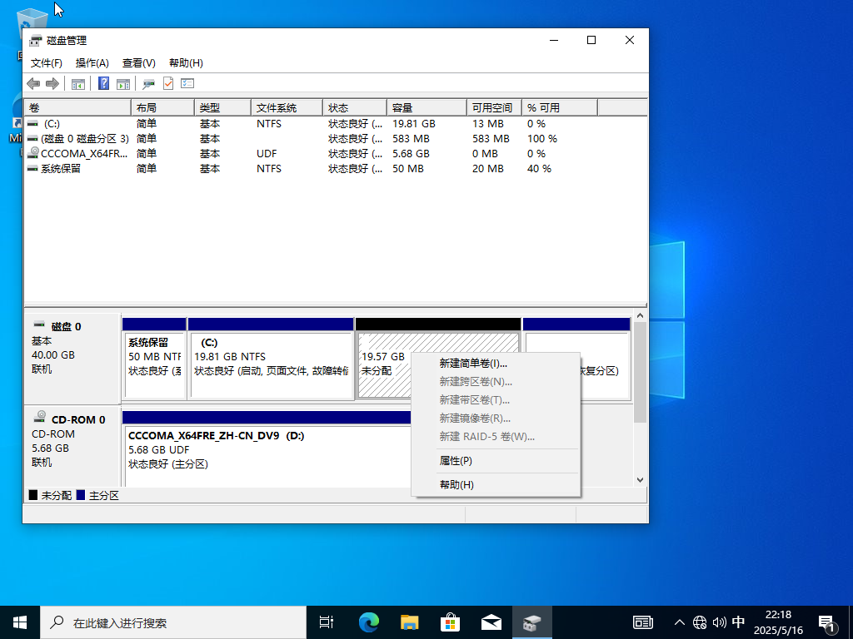Click the UDF file system cell
This screenshot has height=639, width=853.
point(267,154)
